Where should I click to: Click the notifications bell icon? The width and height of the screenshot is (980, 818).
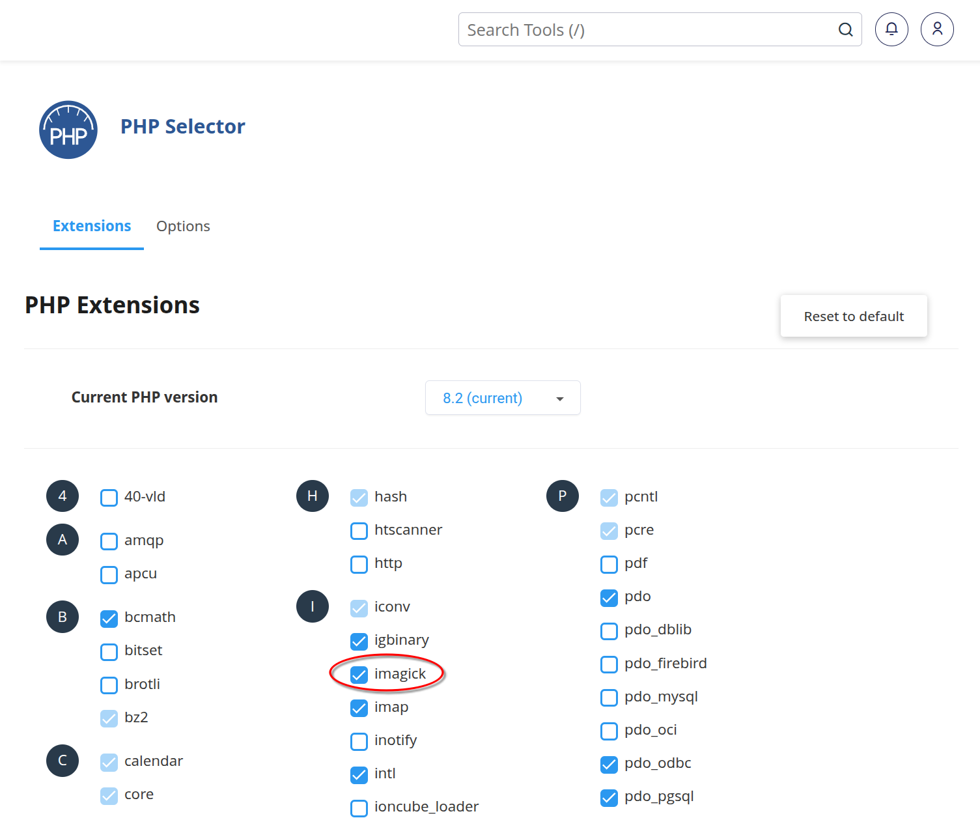point(891,29)
